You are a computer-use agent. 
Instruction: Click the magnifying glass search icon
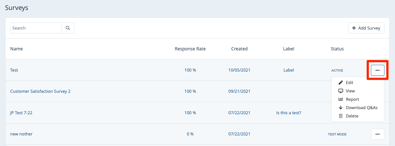point(68,28)
